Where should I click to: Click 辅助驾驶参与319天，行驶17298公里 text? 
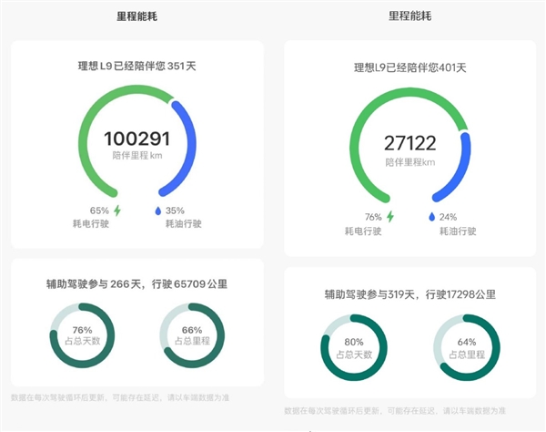tap(410, 294)
